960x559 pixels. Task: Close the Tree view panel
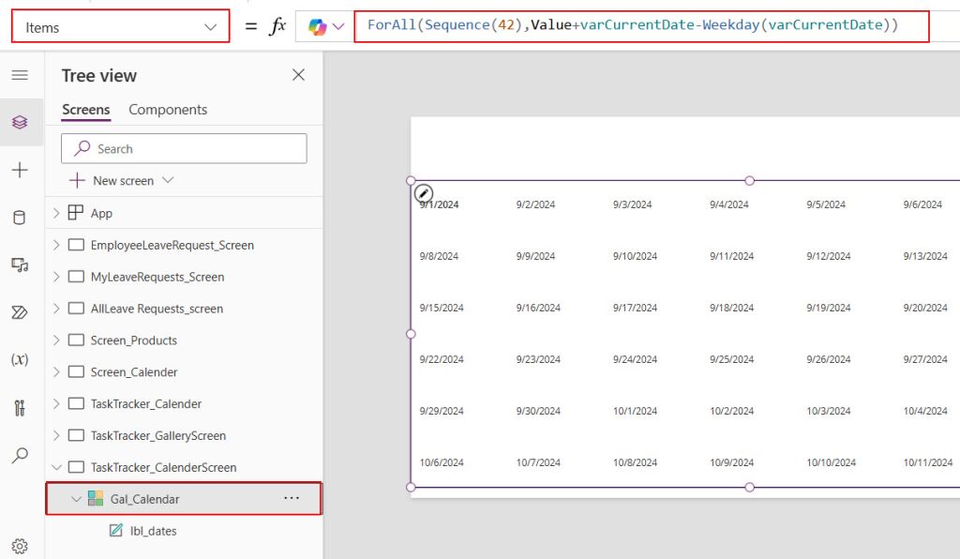pyautogui.click(x=298, y=75)
